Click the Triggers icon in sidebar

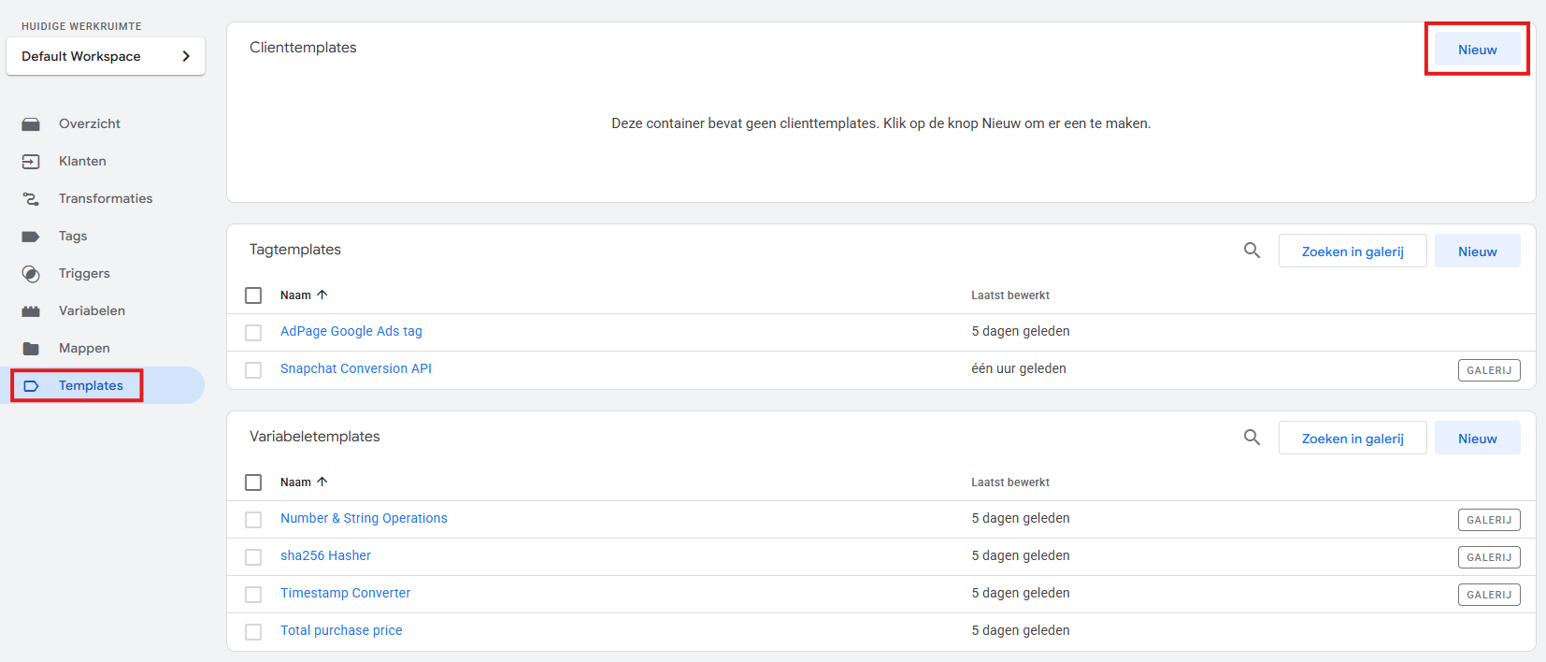point(31,274)
